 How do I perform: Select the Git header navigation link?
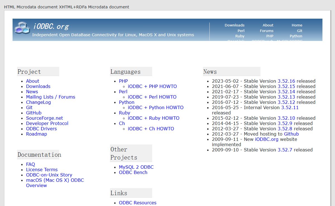tap(300, 31)
